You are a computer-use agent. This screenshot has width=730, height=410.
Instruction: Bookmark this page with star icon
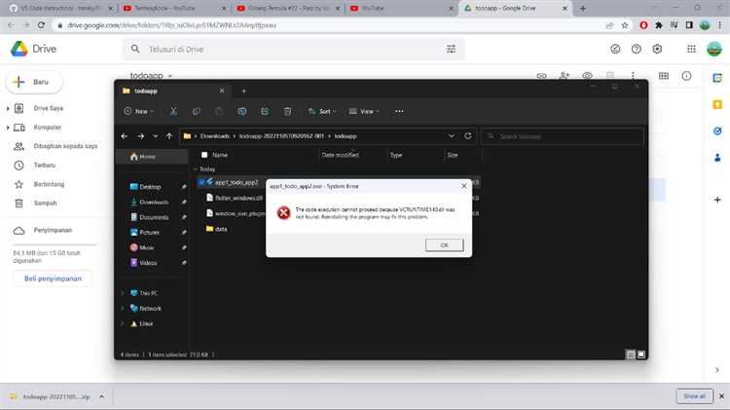[x=625, y=25]
